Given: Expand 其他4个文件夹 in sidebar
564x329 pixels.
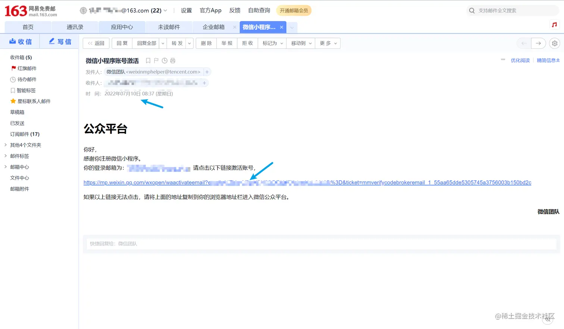Looking at the screenshot, I should [6, 145].
